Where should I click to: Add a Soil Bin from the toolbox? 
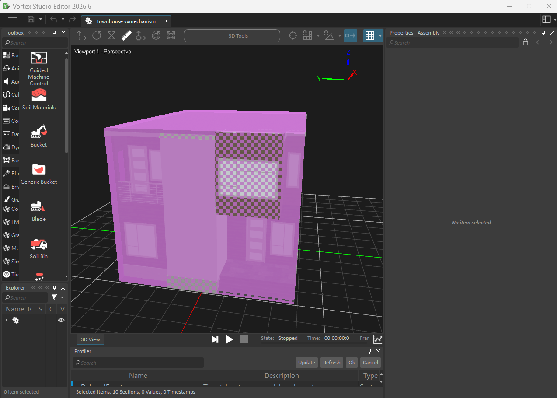[x=39, y=248]
